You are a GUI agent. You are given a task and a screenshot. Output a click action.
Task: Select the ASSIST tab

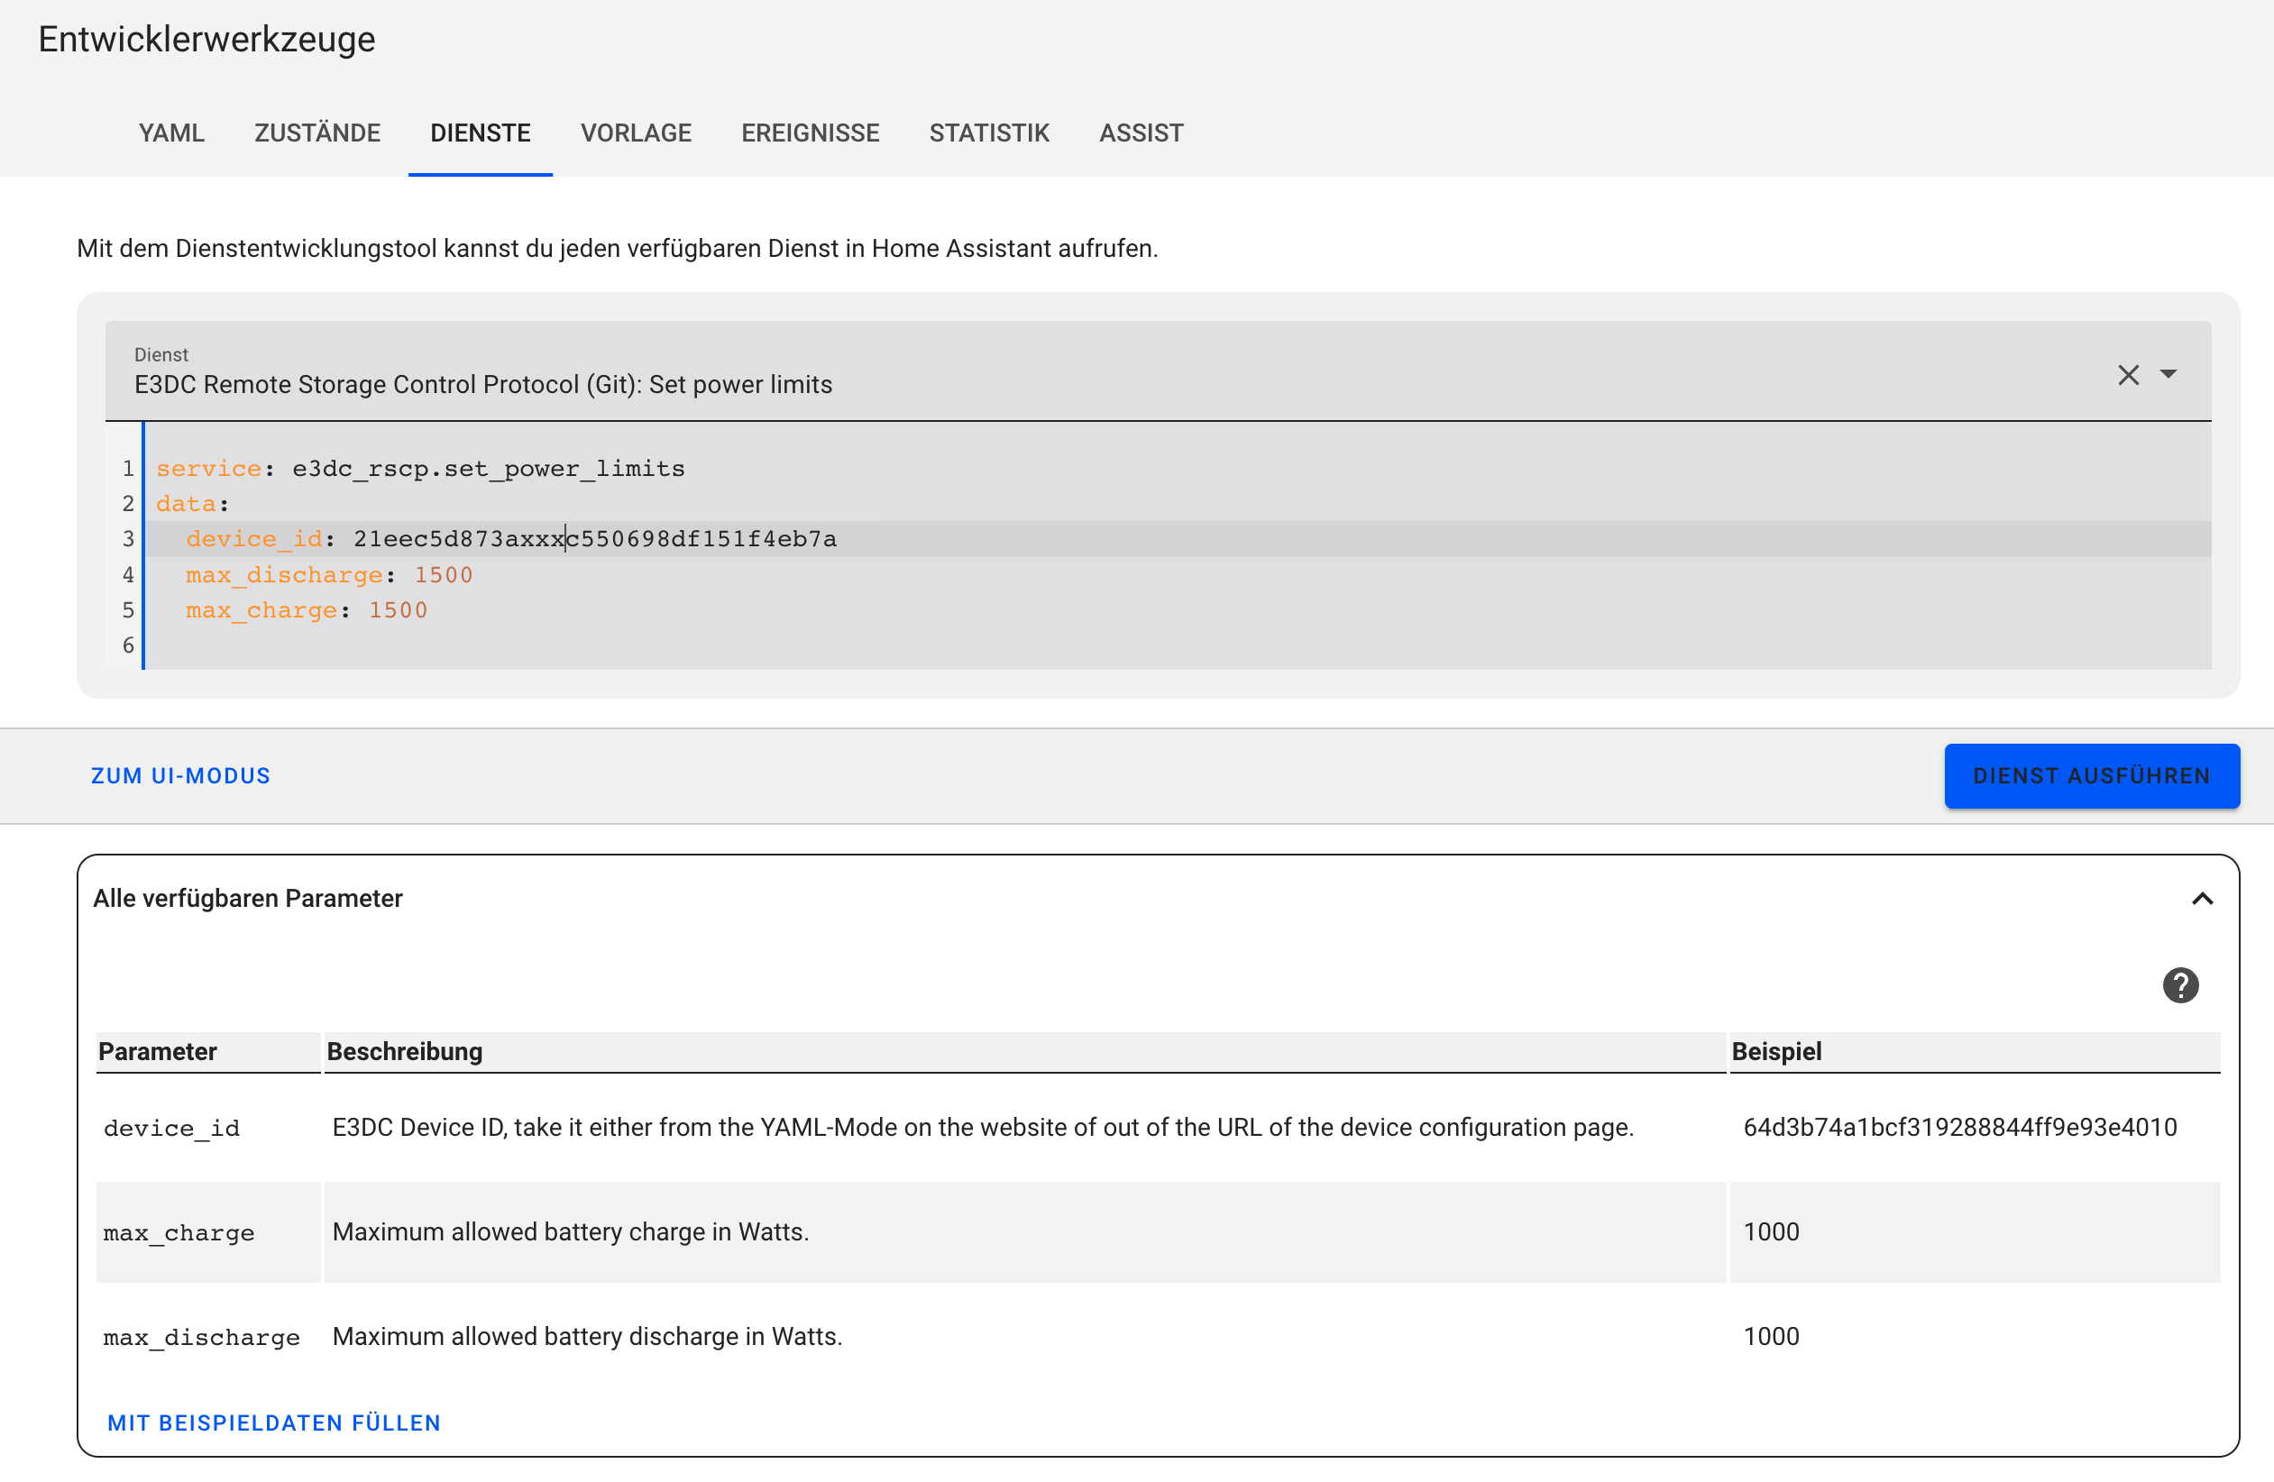1141,133
